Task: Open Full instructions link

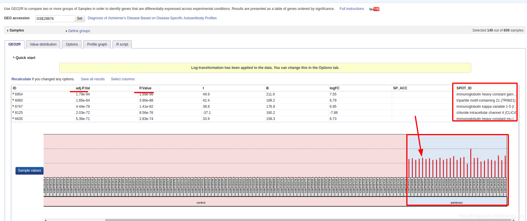Action: (352, 9)
